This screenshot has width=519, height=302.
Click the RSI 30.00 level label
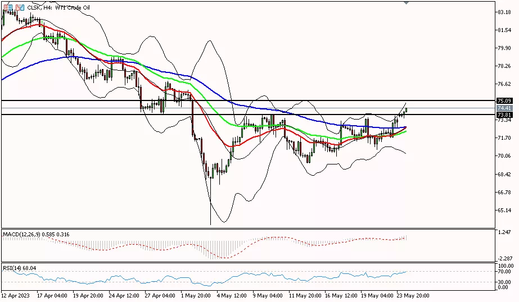coord(504,282)
